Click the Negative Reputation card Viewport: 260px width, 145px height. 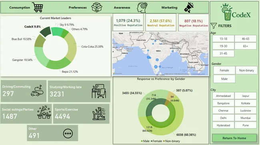click(x=194, y=22)
